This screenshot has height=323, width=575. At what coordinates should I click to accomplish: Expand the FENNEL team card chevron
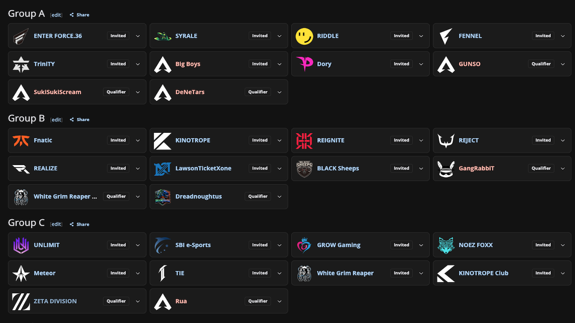tap(563, 36)
